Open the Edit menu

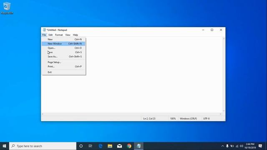(50, 35)
